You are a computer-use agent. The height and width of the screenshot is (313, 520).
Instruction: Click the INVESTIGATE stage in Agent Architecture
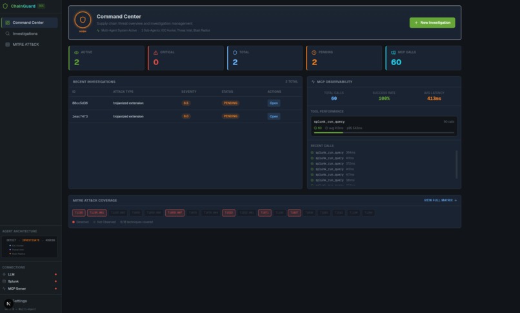tap(31, 240)
